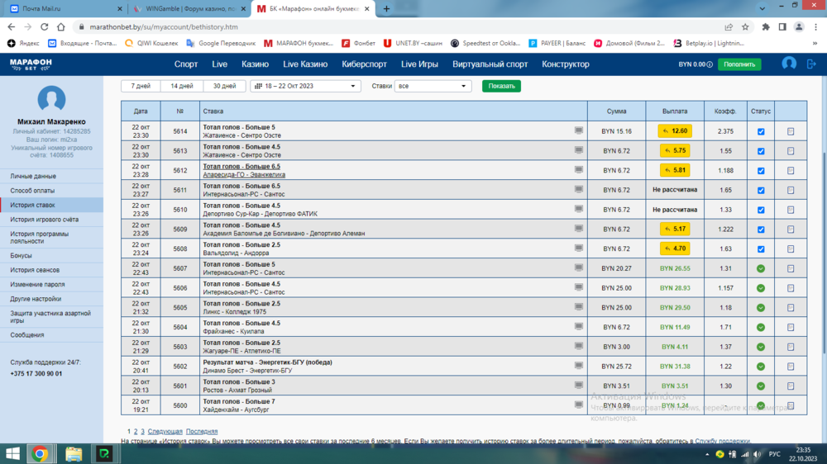The width and height of the screenshot is (827, 464).
Task: Click the Marathon Bet logo
Action: 31,64
